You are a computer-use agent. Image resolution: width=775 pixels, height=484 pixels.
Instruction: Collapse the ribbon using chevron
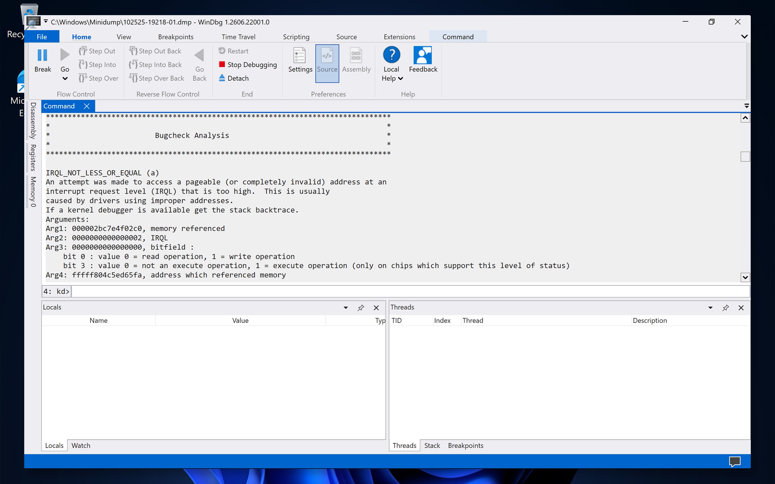click(x=744, y=37)
